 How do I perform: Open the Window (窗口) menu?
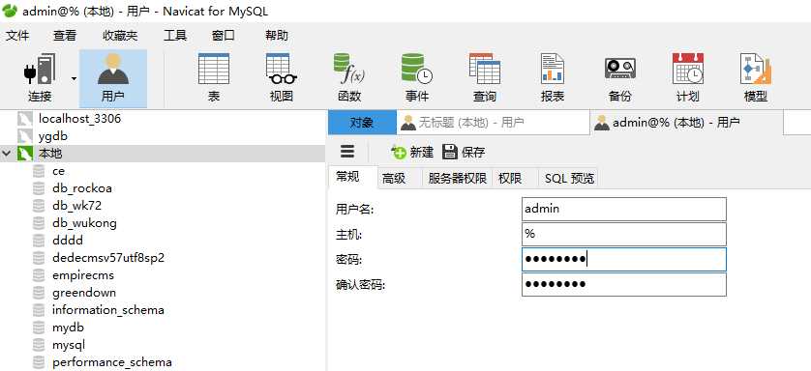click(x=223, y=36)
